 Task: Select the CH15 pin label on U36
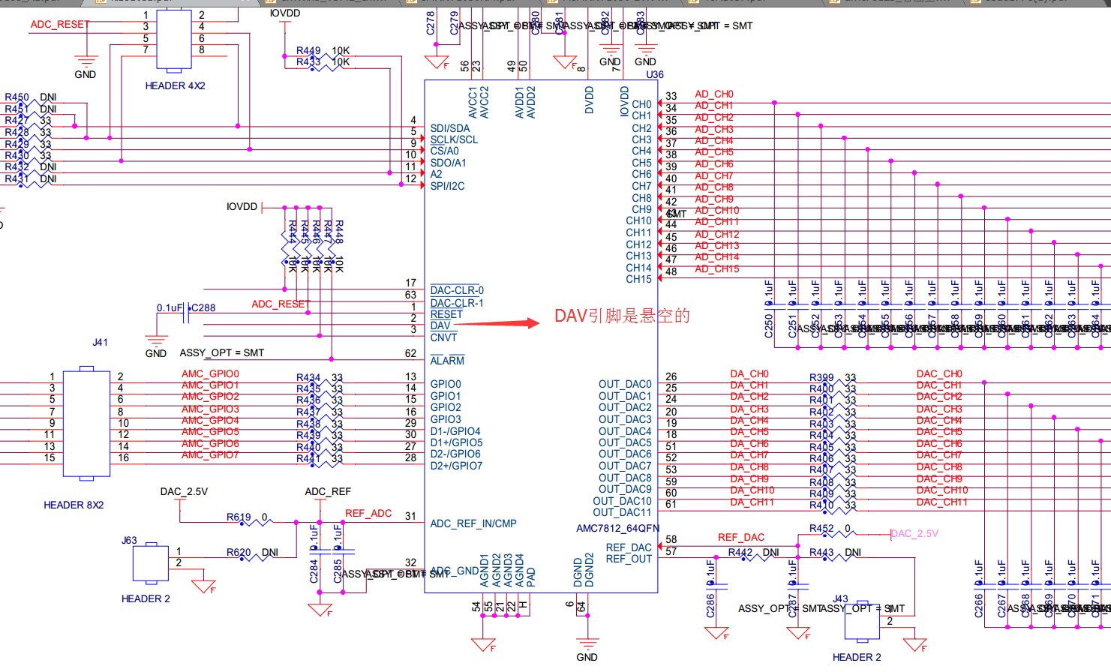coord(638,280)
